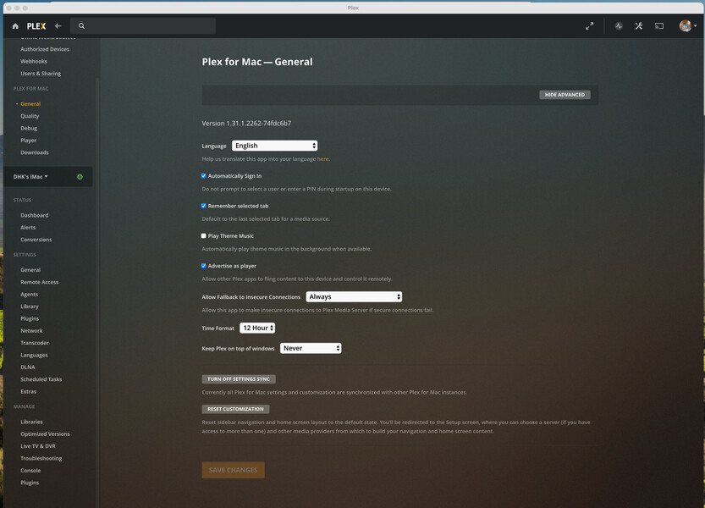Screen dimensions: 705x508
Task: Open Troubleshooting under Manage
Action: click(41, 459)
